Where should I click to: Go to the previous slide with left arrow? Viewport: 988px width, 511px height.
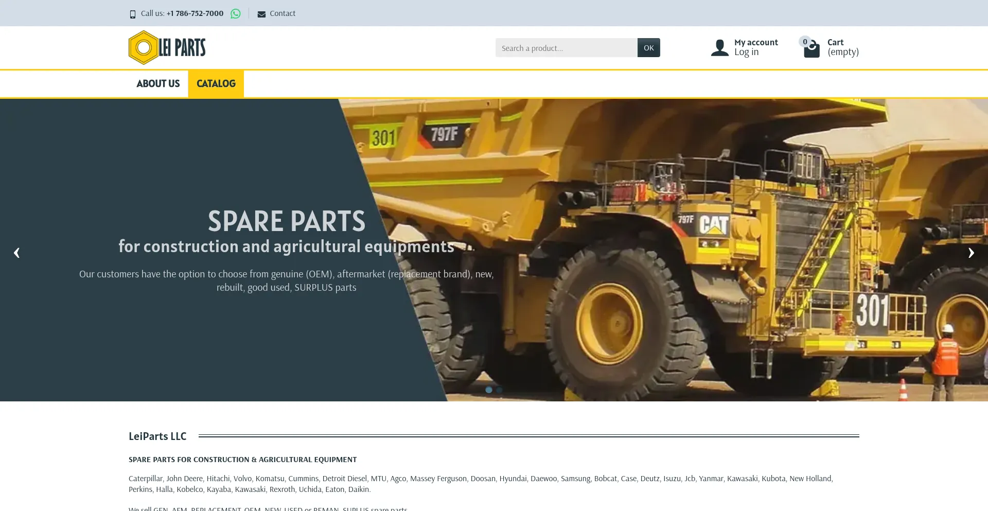pyautogui.click(x=16, y=253)
